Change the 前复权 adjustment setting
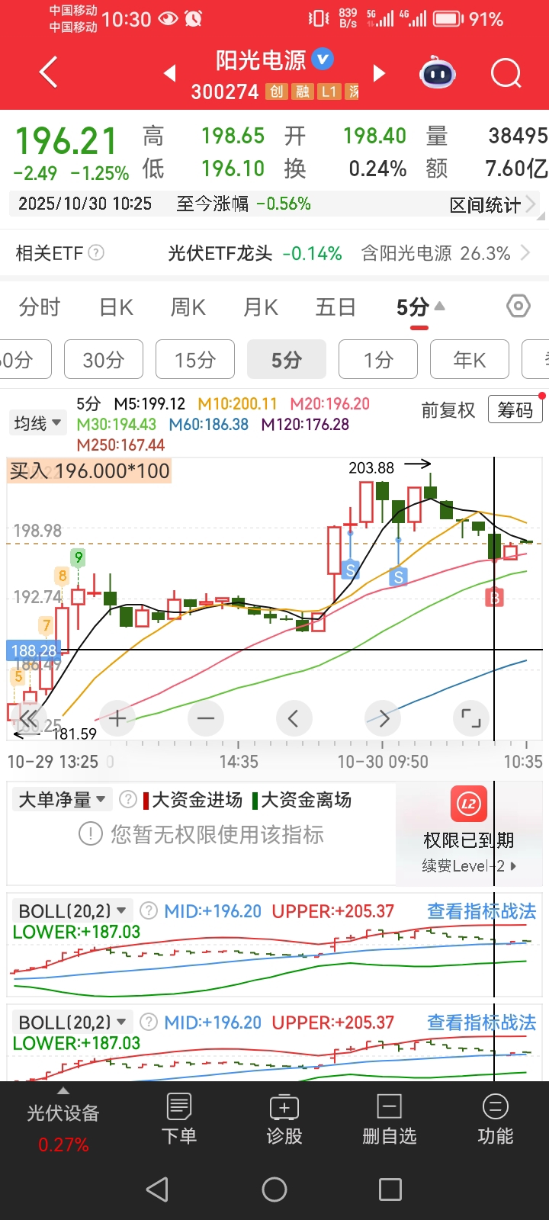Viewport: 549px width, 1220px height. pyautogui.click(x=448, y=410)
